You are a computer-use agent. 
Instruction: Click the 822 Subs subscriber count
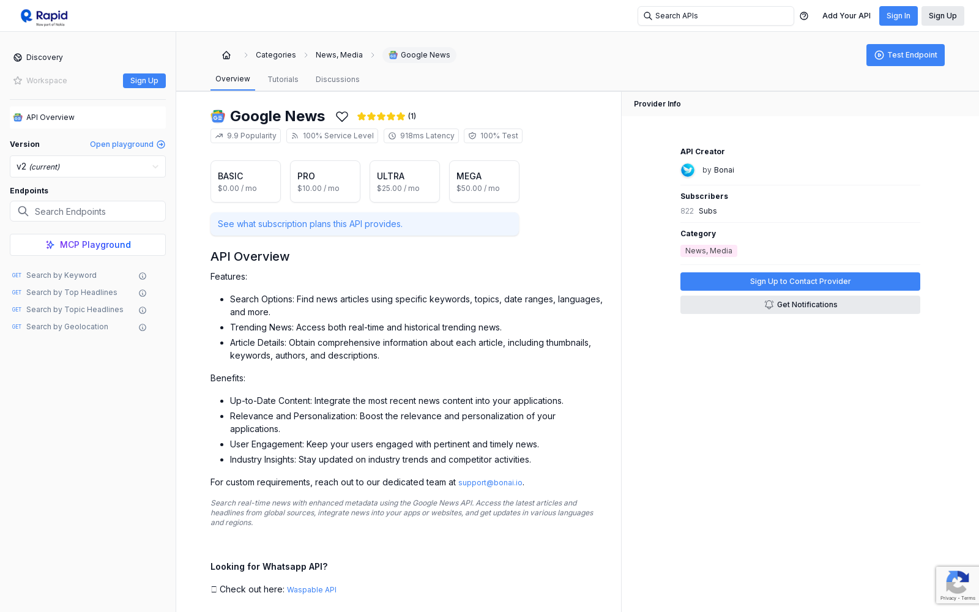[699, 211]
